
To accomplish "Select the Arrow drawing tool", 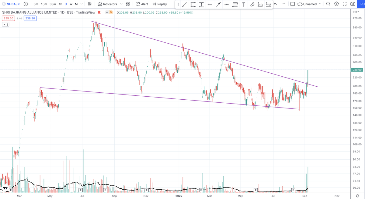I will [218, 4].
